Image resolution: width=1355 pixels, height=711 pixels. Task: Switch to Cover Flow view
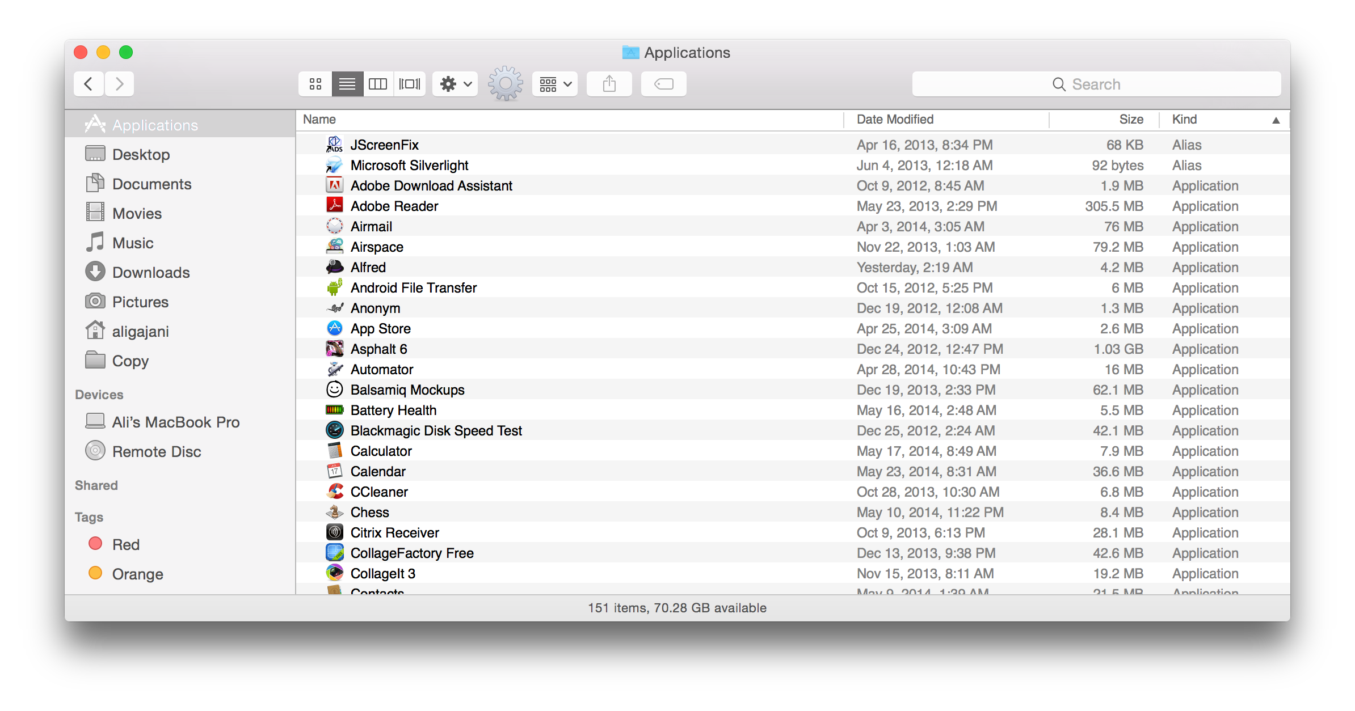tap(410, 84)
